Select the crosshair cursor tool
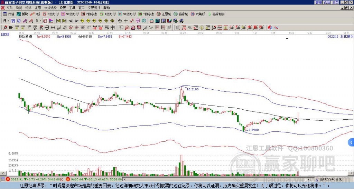 pos(126,21)
